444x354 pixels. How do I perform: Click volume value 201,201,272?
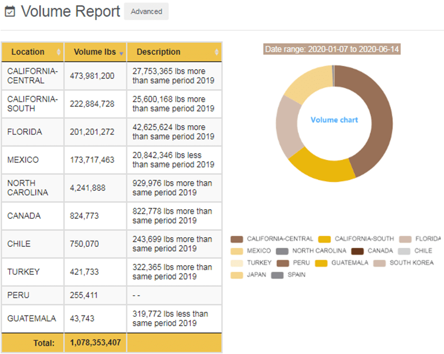[92, 132]
